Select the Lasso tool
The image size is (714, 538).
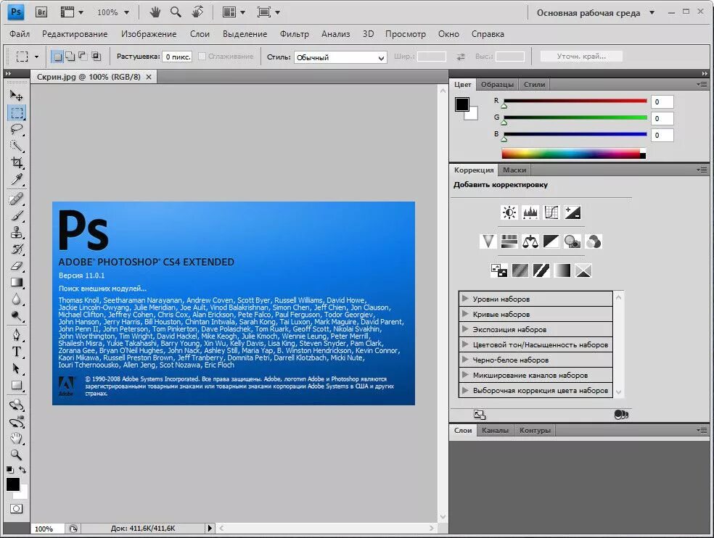coord(17,129)
